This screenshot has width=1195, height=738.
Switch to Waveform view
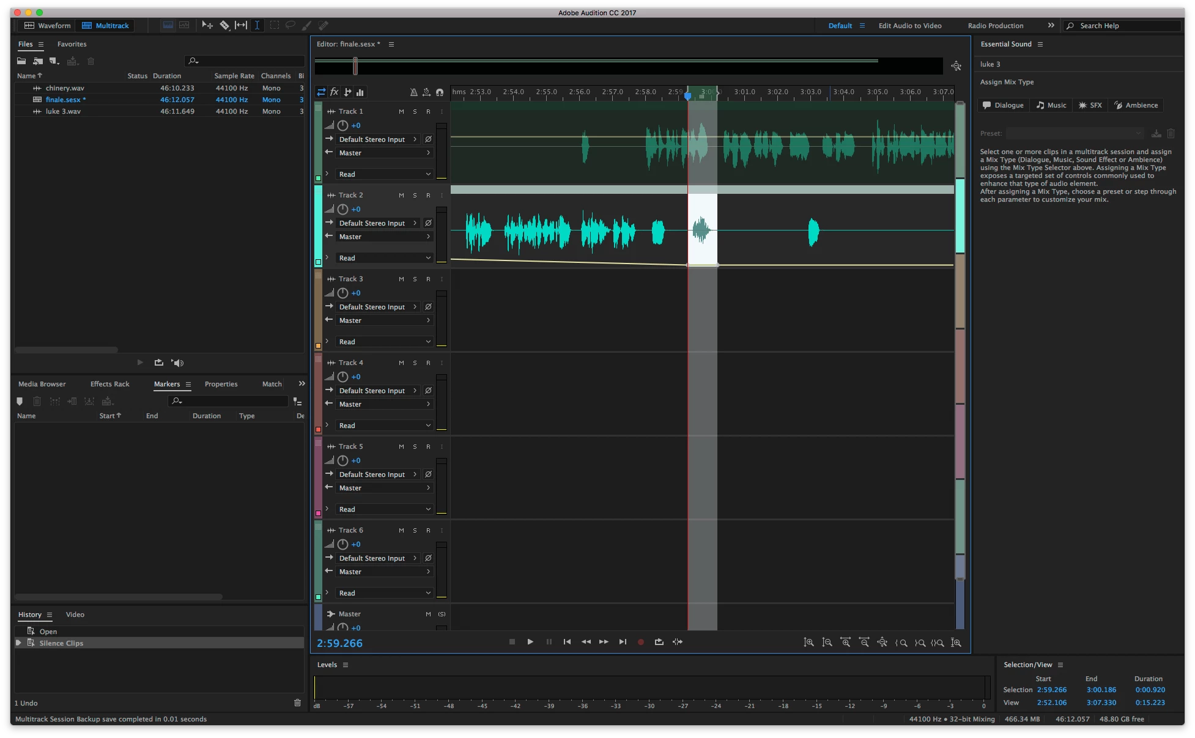click(48, 25)
